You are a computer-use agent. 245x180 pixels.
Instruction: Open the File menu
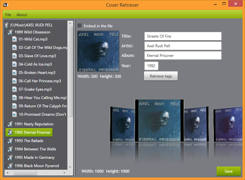tap(8, 15)
